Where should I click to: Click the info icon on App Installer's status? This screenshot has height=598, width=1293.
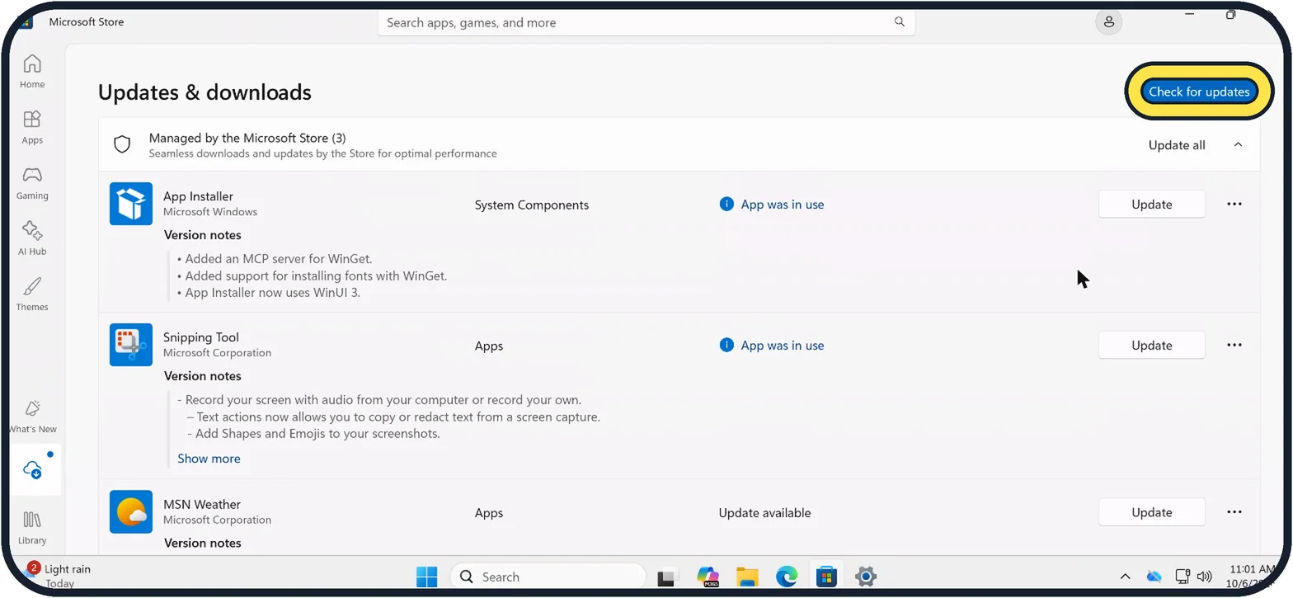pyautogui.click(x=726, y=205)
